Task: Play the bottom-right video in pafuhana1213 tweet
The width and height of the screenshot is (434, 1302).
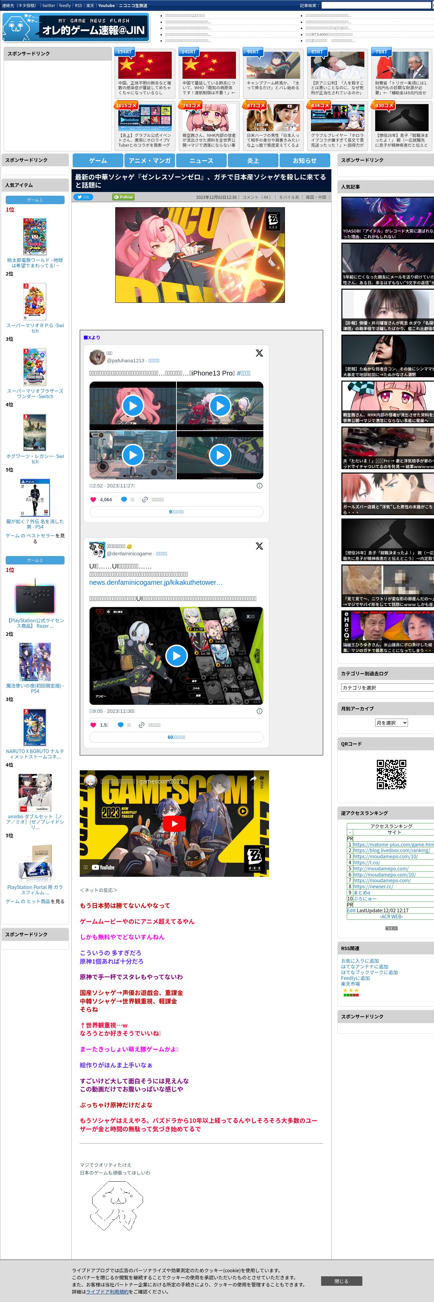Action: click(x=220, y=455)
